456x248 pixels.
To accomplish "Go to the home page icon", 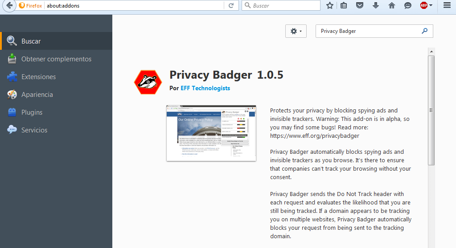I will (x=392, y=5).
